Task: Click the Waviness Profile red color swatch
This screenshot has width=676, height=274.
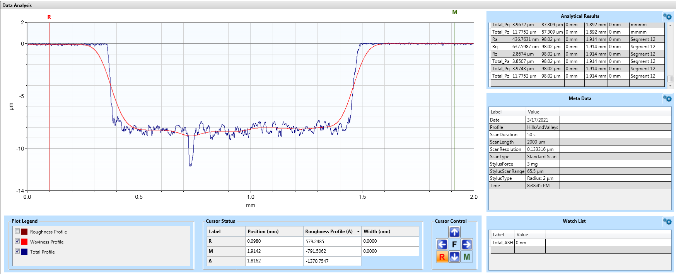Action: (24, 242)
